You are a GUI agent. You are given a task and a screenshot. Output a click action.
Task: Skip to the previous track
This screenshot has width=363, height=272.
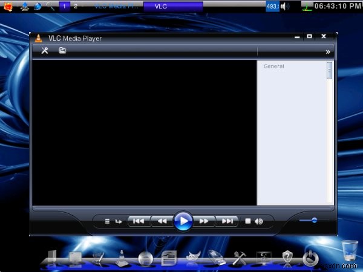(139, 221)
